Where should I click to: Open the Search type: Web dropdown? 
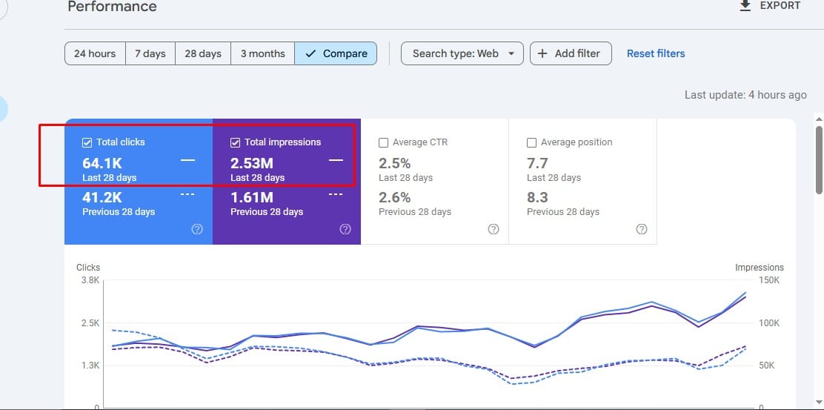coord(462,53)
